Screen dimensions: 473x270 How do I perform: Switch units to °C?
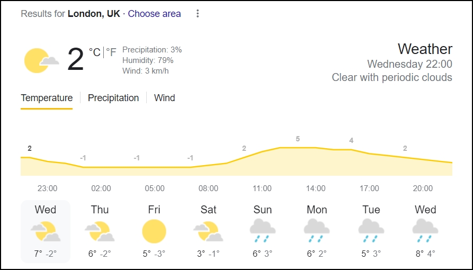coord(94,52)
